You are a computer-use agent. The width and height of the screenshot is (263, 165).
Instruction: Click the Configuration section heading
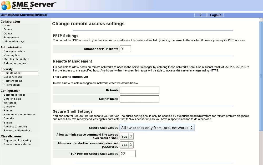(11, 91)
